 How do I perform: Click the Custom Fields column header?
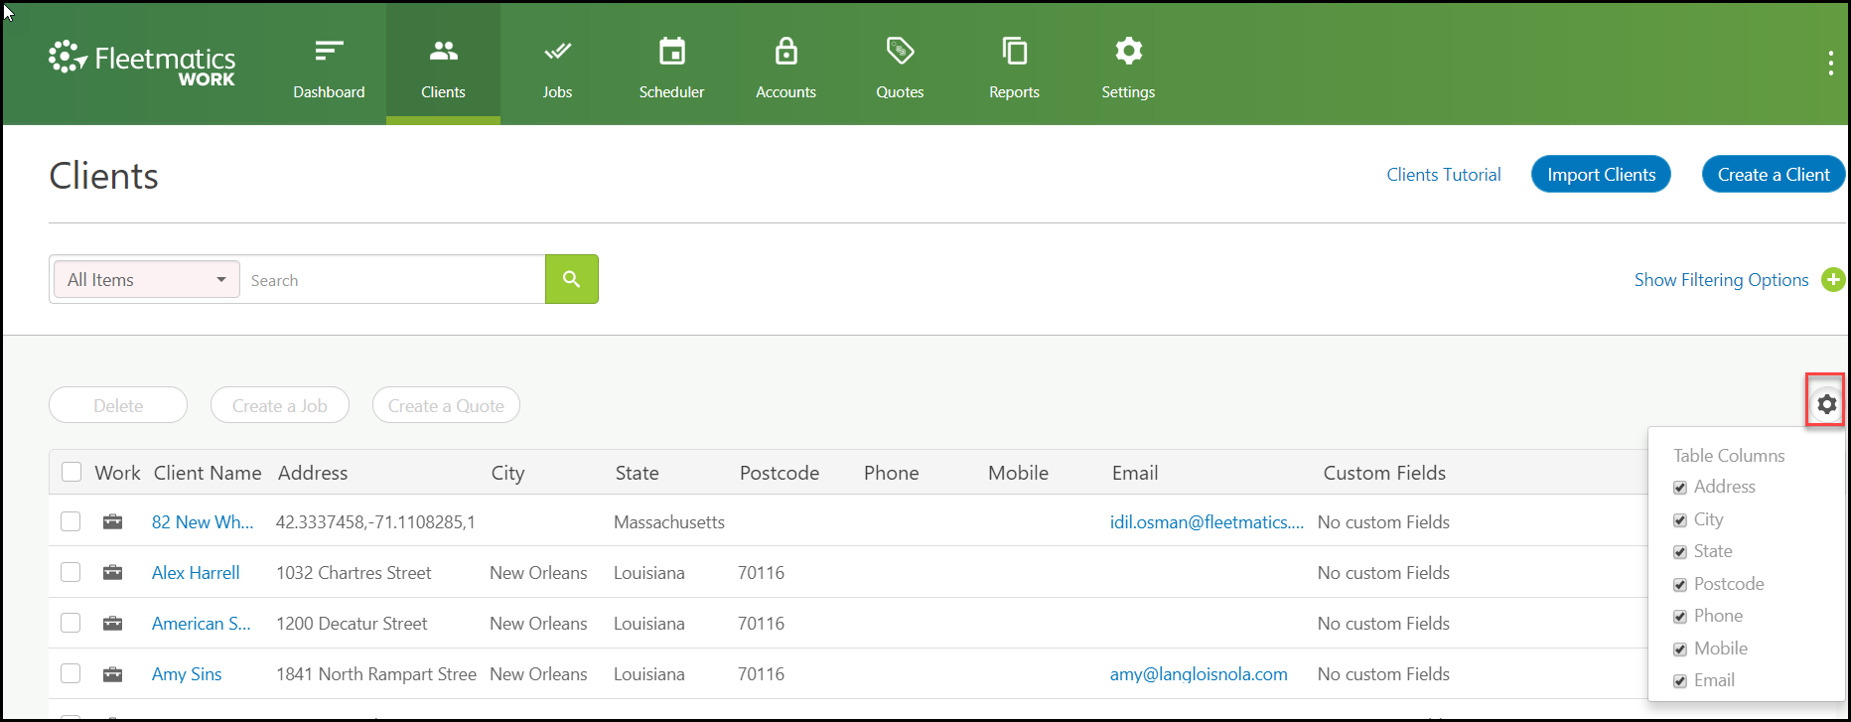click(x=1384, y=473)
